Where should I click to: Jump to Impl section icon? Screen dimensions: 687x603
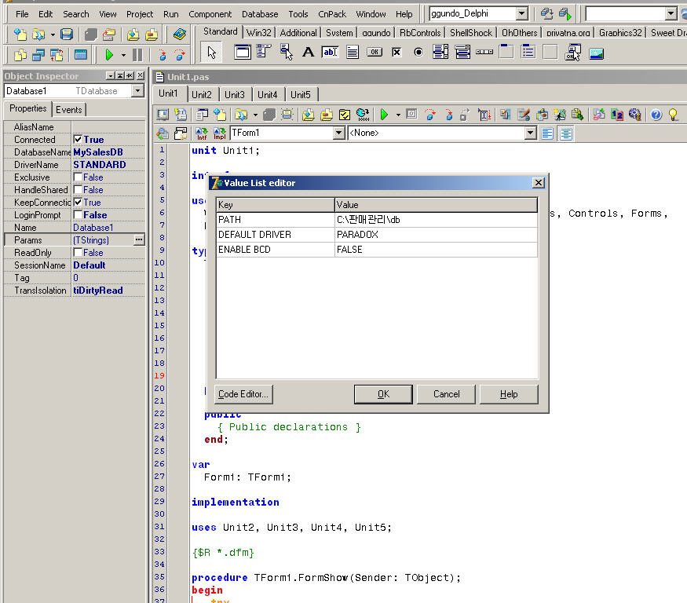pos(220,133)
